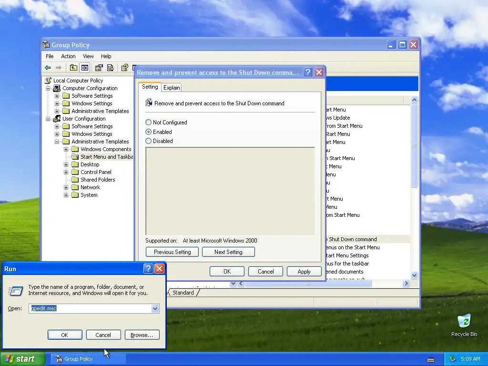Click the clock showing 5:09 AM

470,359
